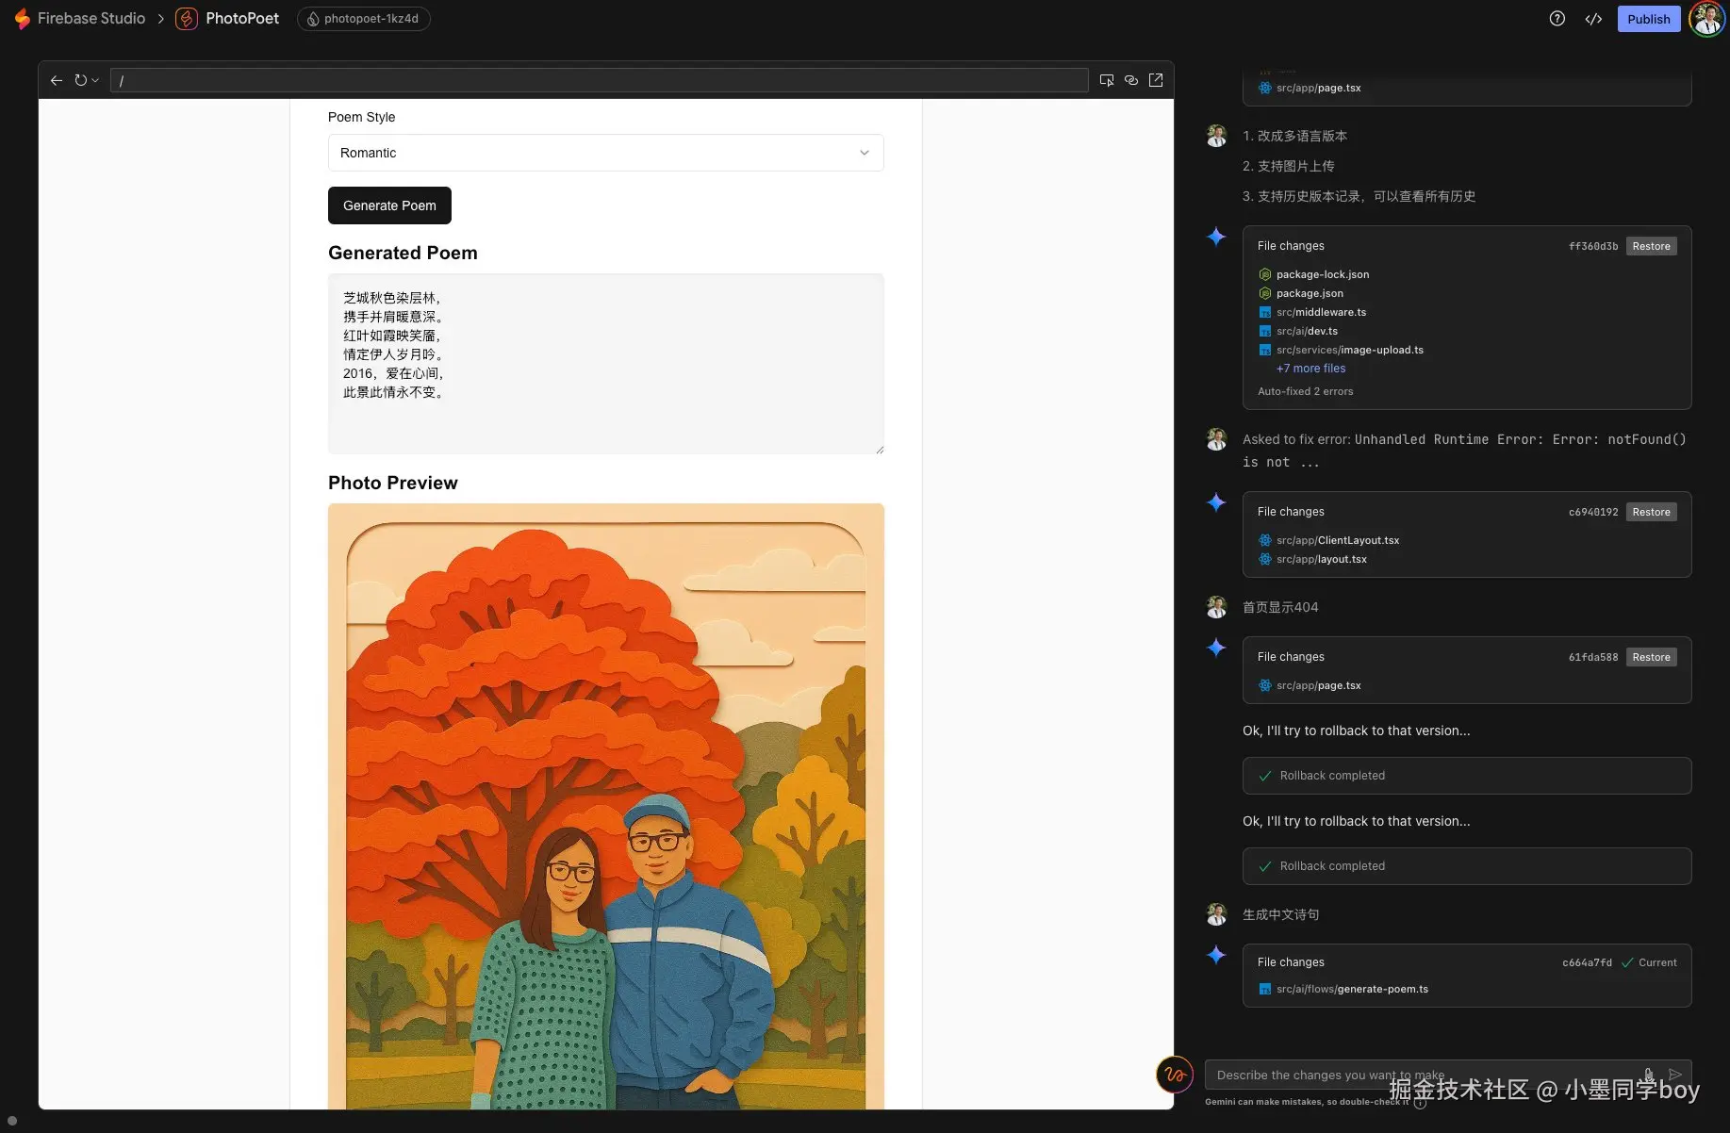Image resolution: width=1730 pixels, height=1133 pixels.
Task: Switch to code view icon
Action: coord(1593,19)
